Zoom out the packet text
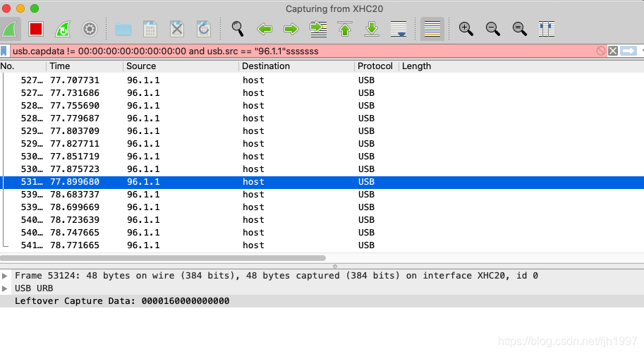 (492, 29)
